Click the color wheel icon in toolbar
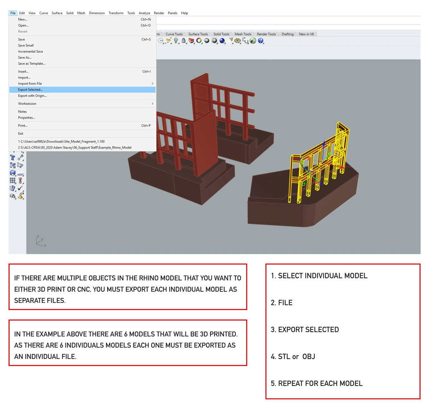This screenshot has width=429, height=410. 199,41
